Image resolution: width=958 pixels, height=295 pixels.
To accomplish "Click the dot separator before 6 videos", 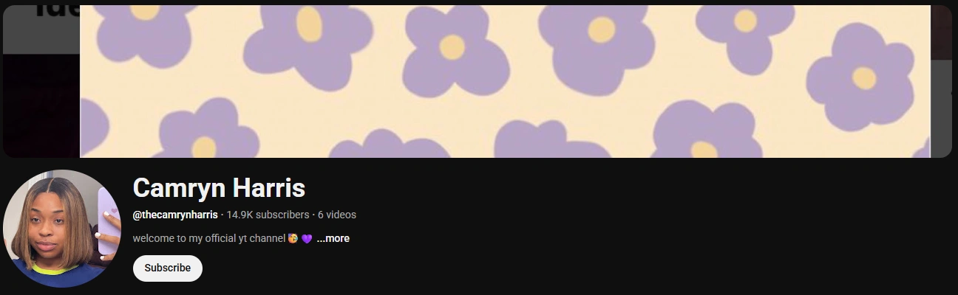I will pos(313,215).
